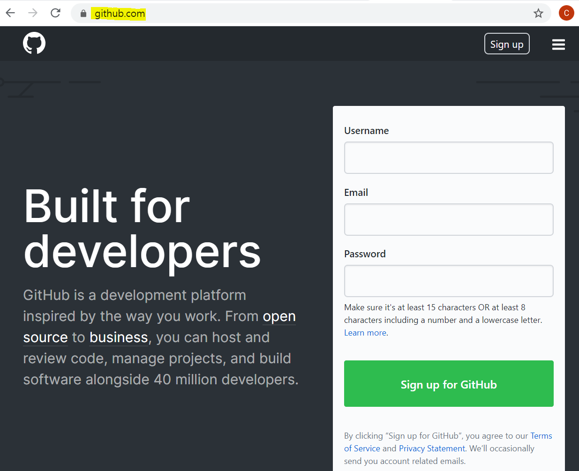579x471 pixels.
Task: Open the password 'Learn more' link
Action: tap(366, 333)
